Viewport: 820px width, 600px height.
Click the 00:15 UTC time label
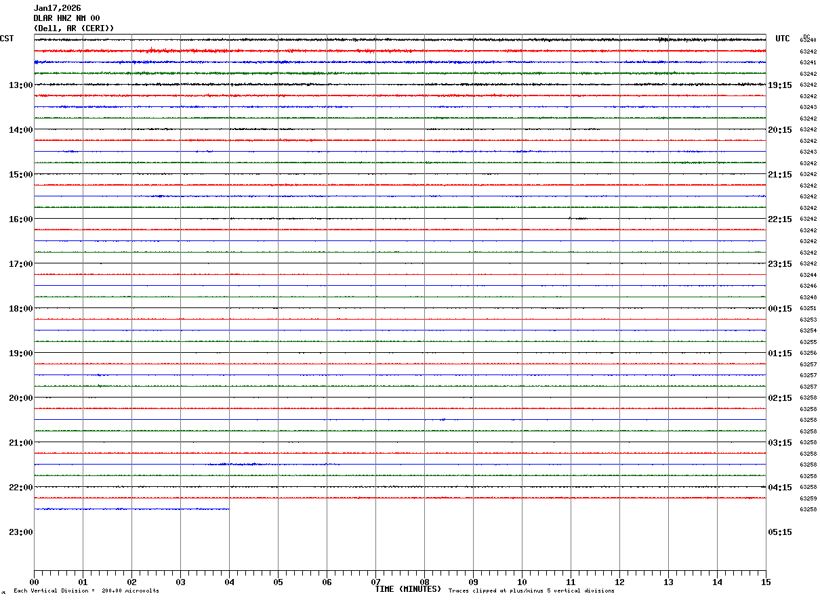click(x=780, y=309)
